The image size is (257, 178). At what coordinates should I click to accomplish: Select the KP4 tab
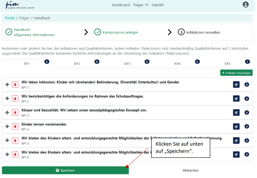177,64
